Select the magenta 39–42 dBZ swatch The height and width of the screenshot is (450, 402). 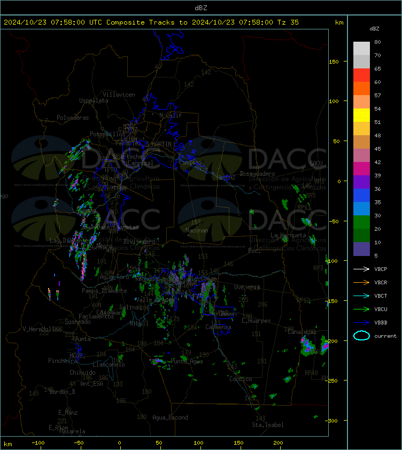361,168
